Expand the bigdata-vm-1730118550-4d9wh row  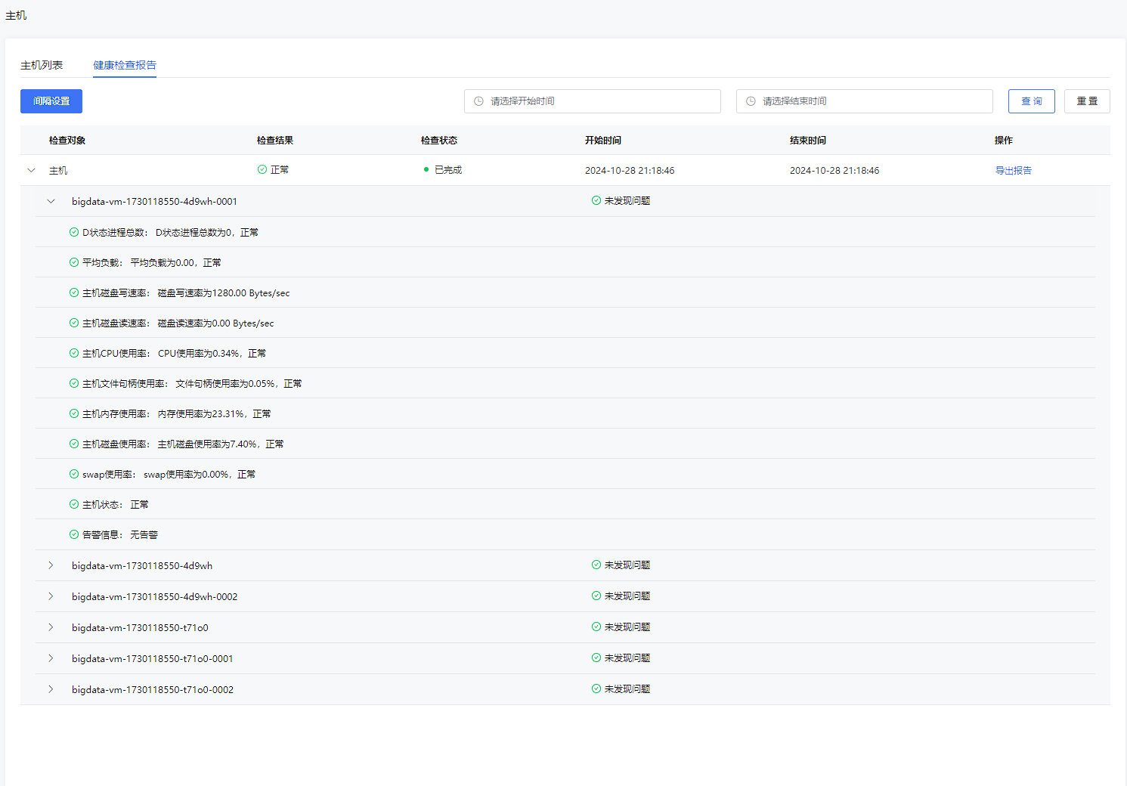point(51,565)
